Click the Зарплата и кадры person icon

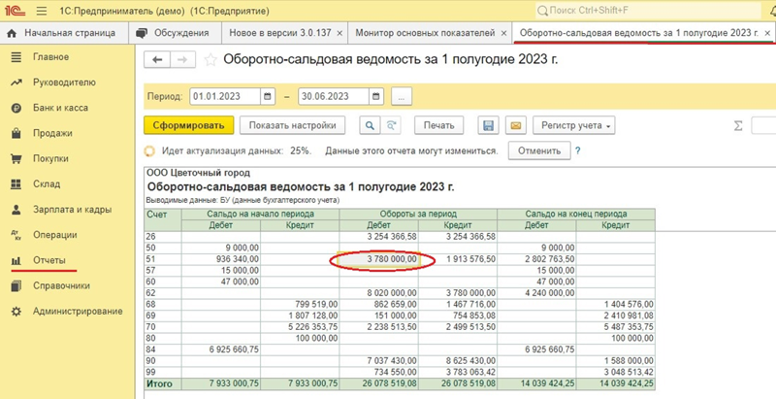[16, 210]
